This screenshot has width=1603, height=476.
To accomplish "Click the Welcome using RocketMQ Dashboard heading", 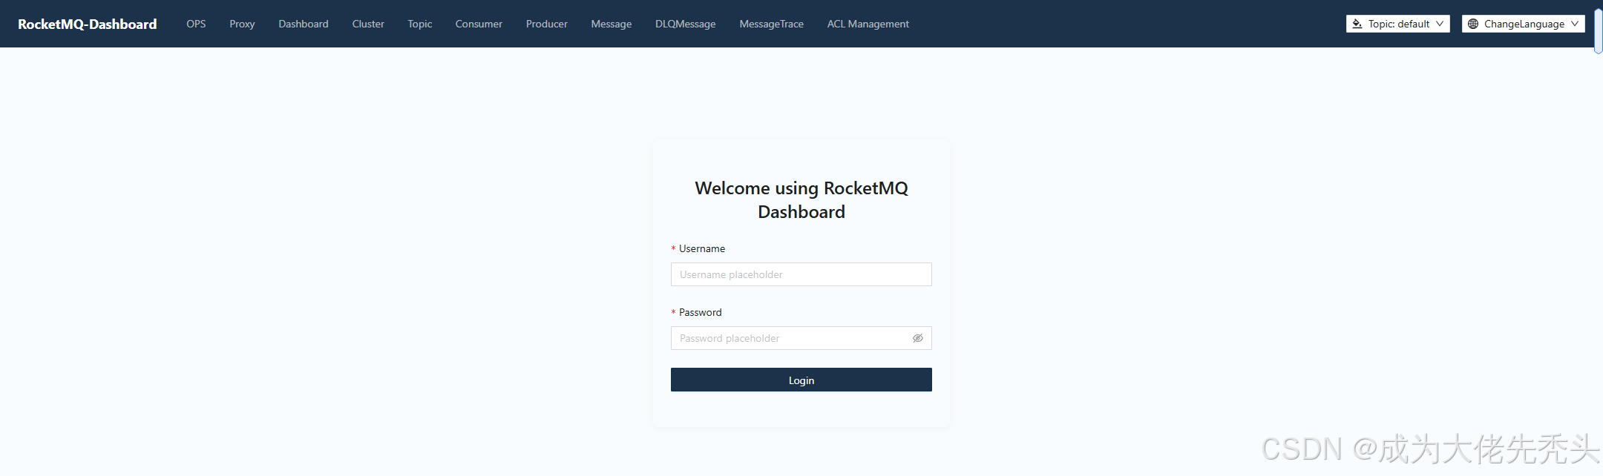I will (x=801, y=200).
